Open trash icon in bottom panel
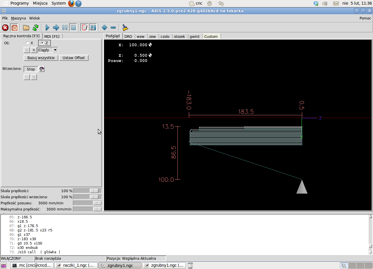 pos(190,266)
